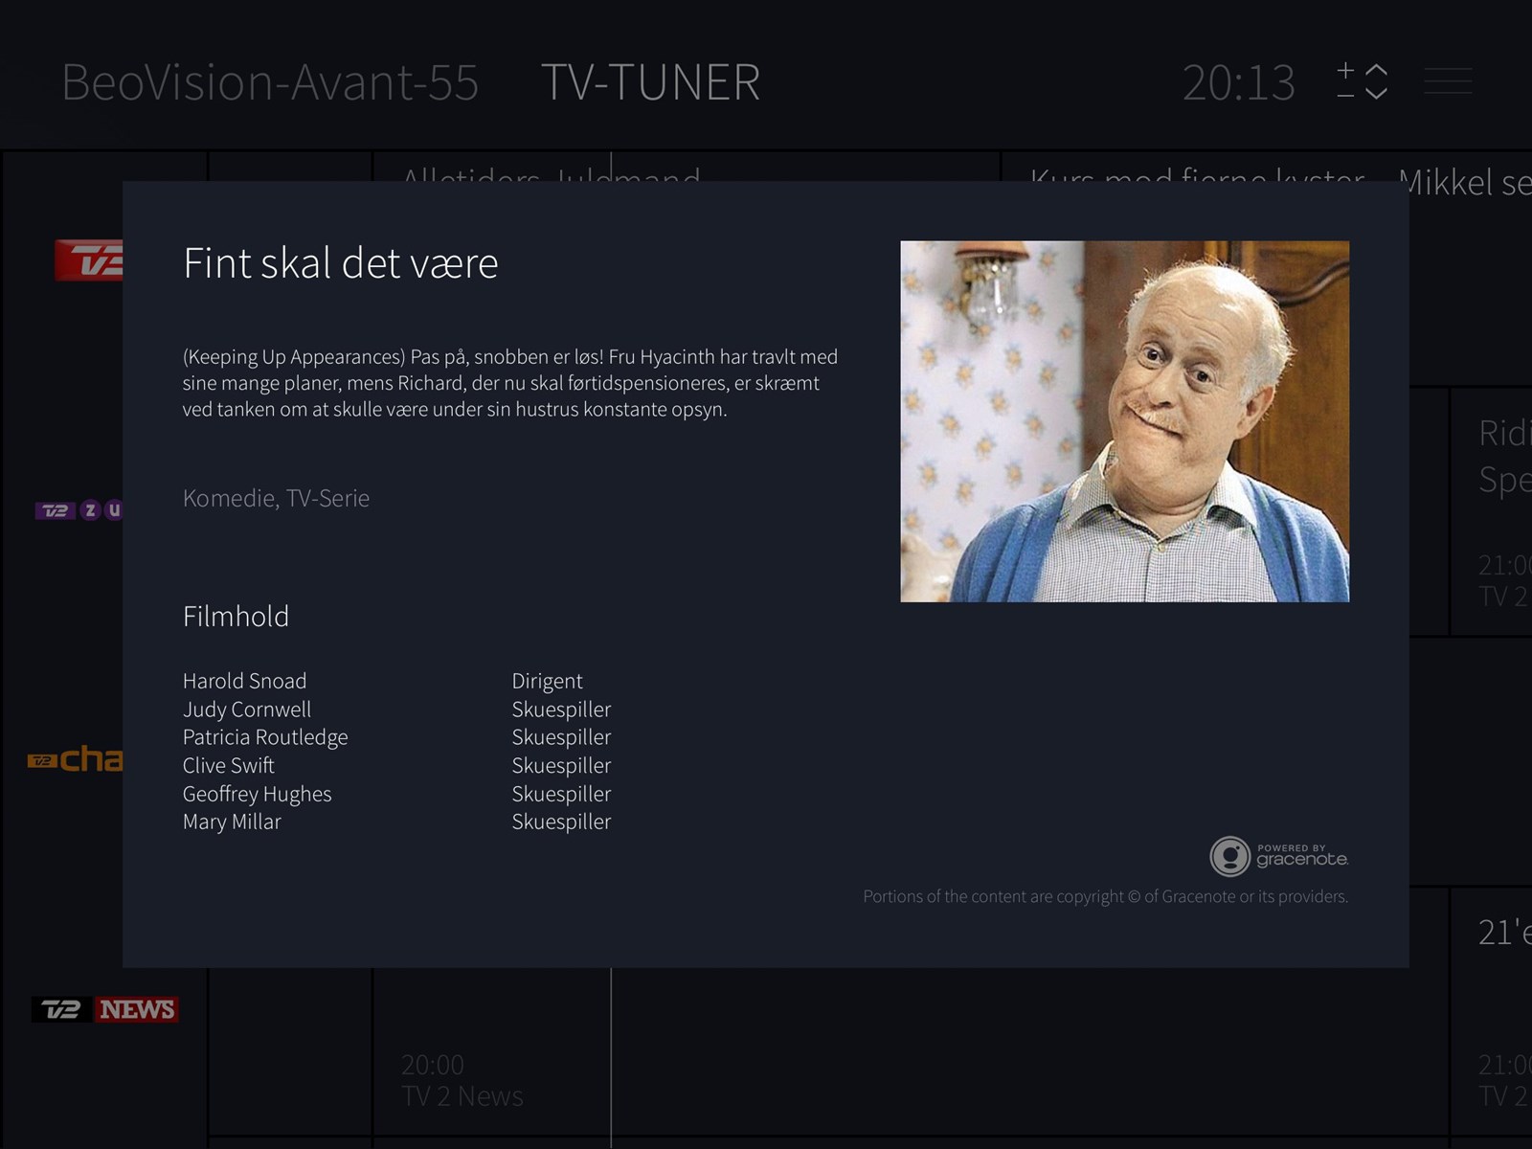Click the programme description paragraph
This screenshot has width=1532, height=1149.
point(510,383)
